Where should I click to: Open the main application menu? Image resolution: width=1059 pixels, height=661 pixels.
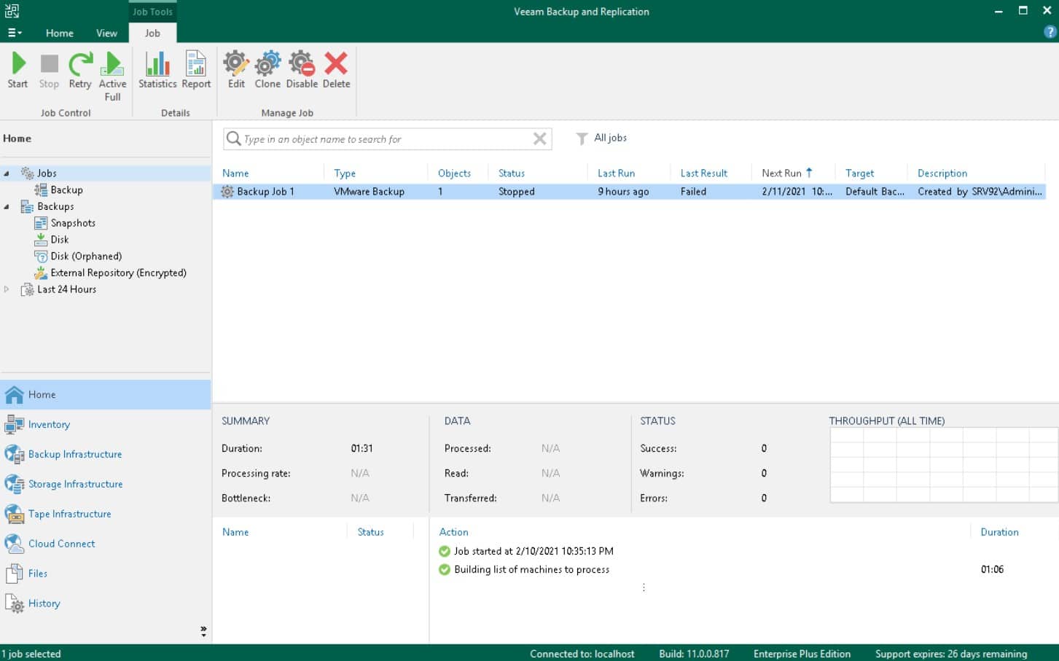[x=13, y=33]
